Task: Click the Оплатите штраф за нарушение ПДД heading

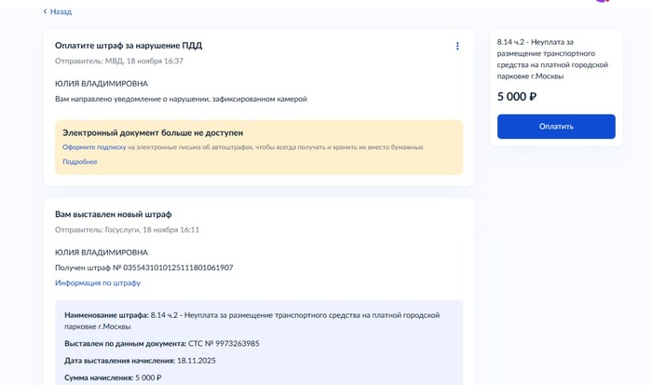Action: (129, 45)
